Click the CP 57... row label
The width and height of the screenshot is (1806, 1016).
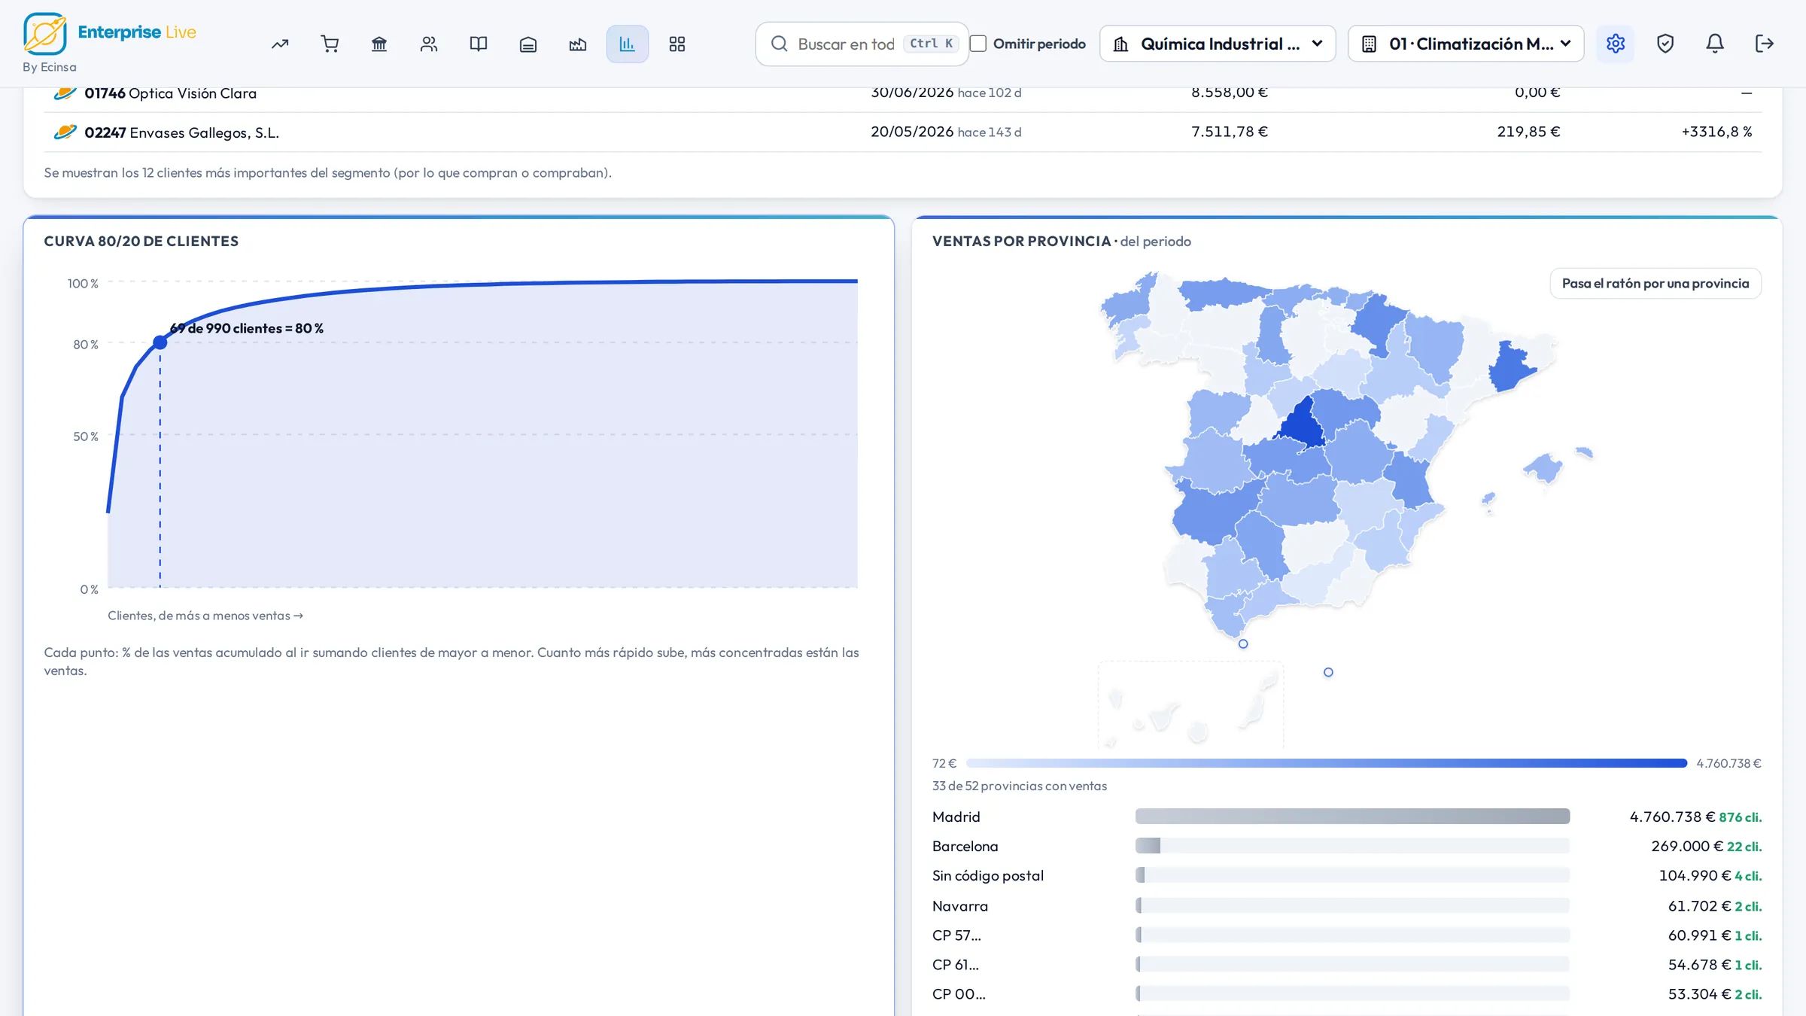click(956, 935)
